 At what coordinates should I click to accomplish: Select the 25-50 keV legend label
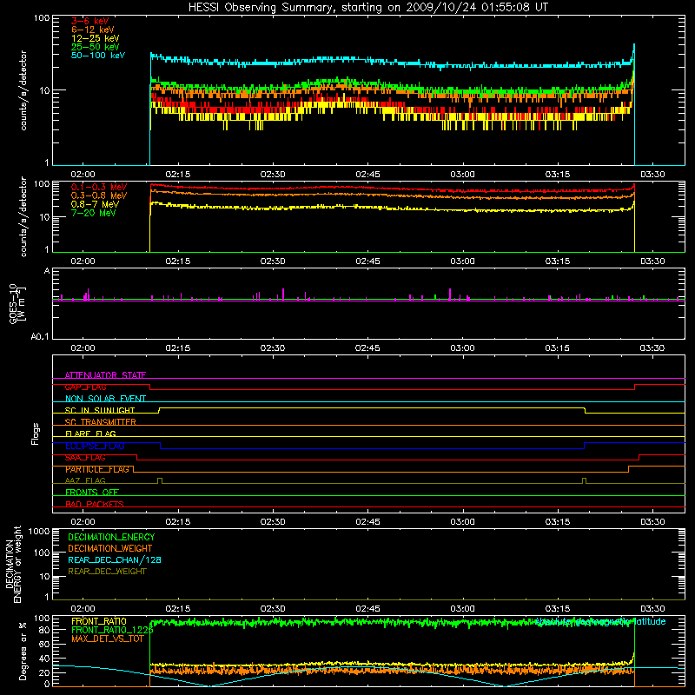[x=96, y=47]
